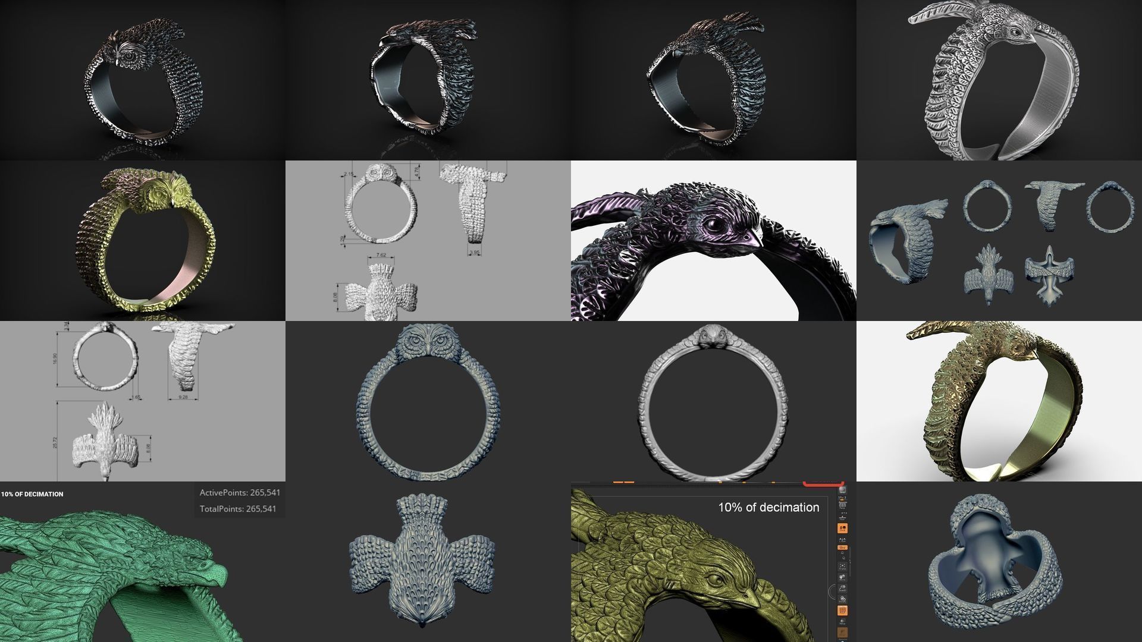Open the gray dimensioned owl ring drawing
The width and height of the screenshot is (1142, 642).
coord(428,241)
